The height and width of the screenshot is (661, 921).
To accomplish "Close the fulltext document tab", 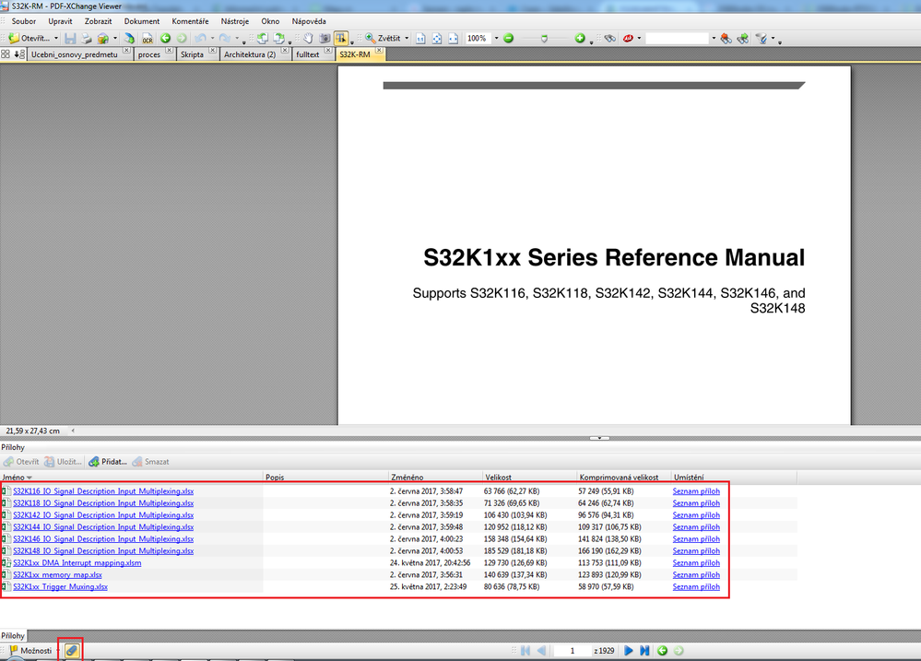I will [328, 51].
